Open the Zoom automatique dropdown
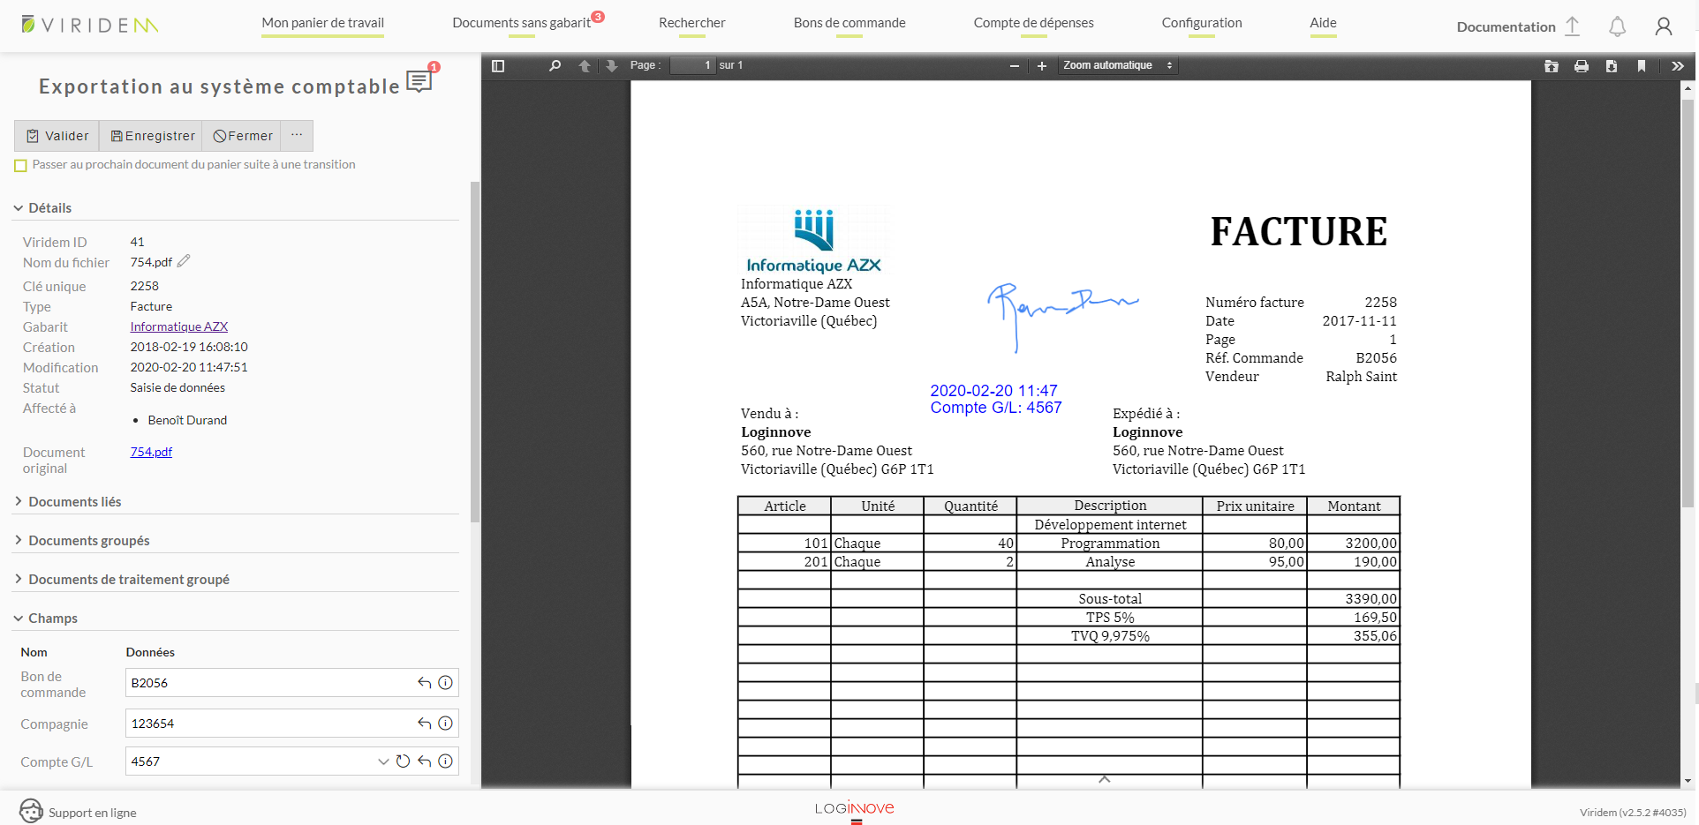The image size is (1699, 825). pyautogui.click(x=1117, y=64)
